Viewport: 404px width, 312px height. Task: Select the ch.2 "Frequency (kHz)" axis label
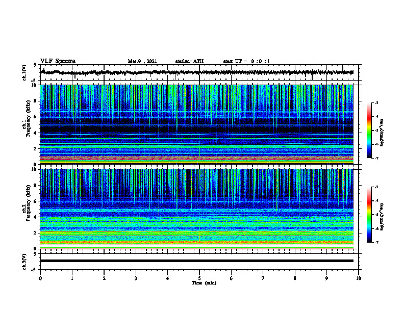click(28, 203)
